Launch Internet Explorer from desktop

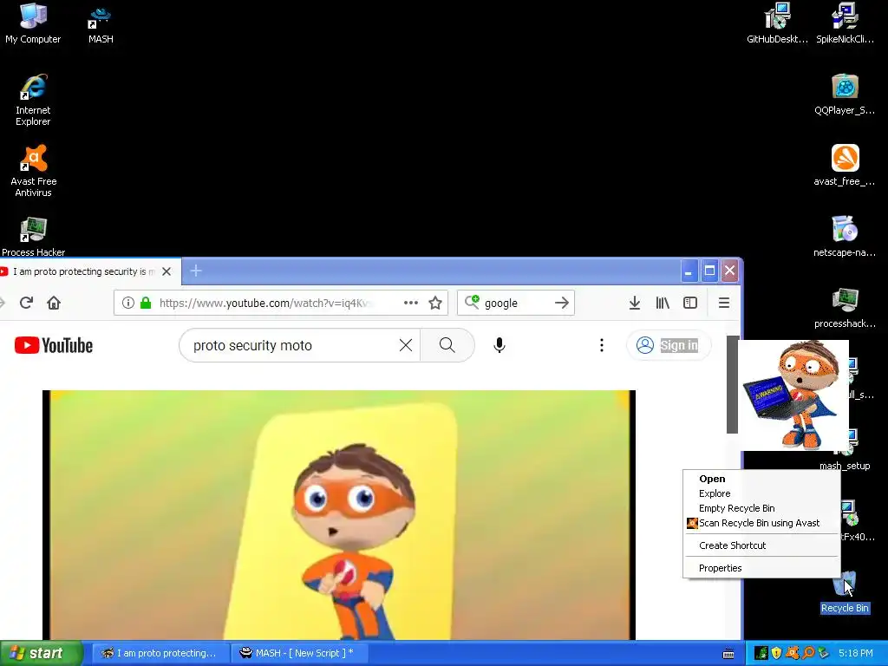coord(33,100)
